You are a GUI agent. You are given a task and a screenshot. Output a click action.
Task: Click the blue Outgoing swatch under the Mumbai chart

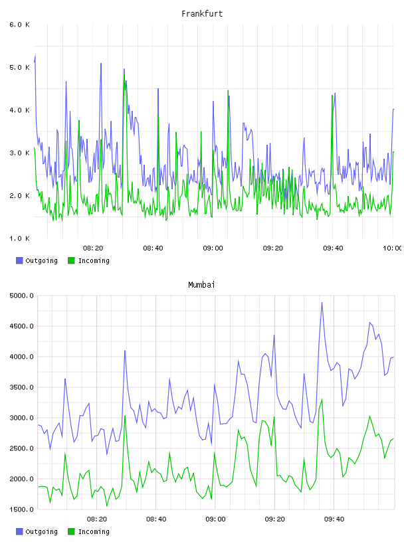[19, 531]
